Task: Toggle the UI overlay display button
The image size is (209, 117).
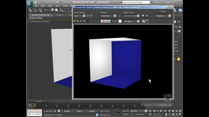Action: point(143,21)
